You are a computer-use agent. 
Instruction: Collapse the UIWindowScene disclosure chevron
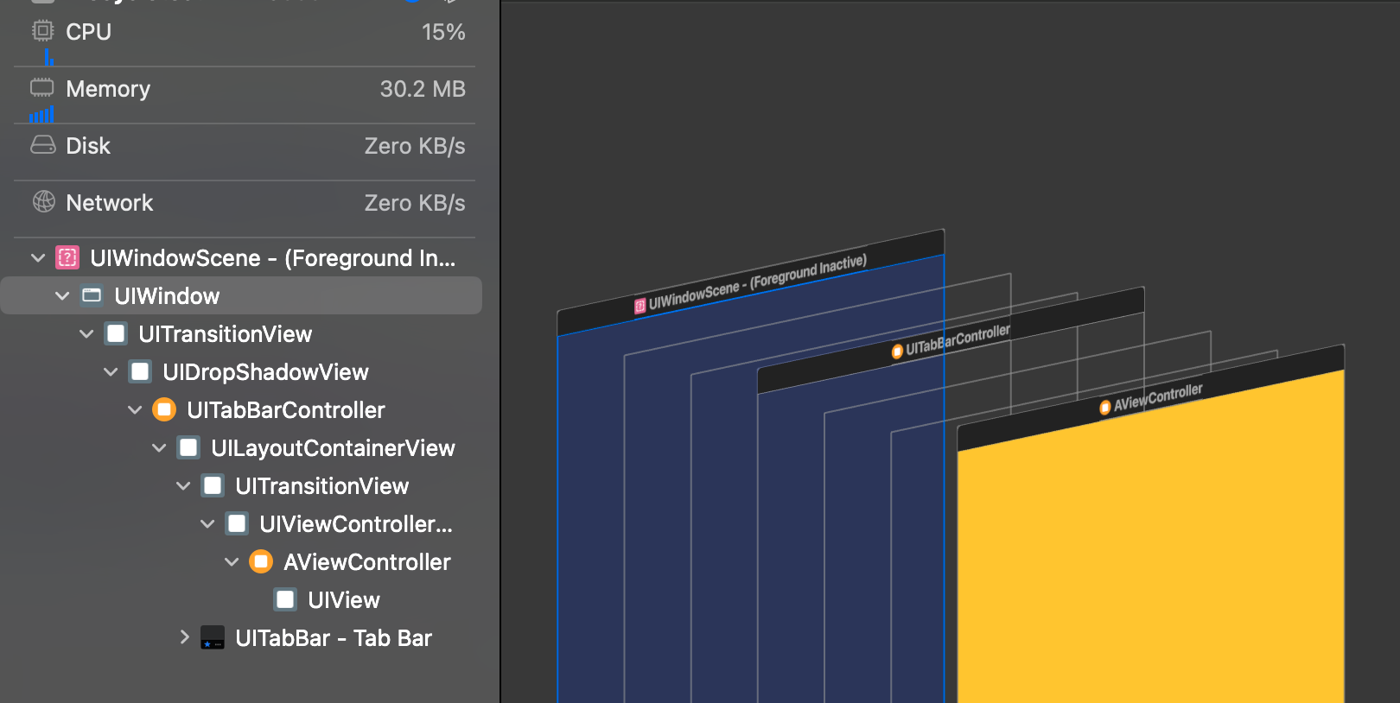coord(38,257)
